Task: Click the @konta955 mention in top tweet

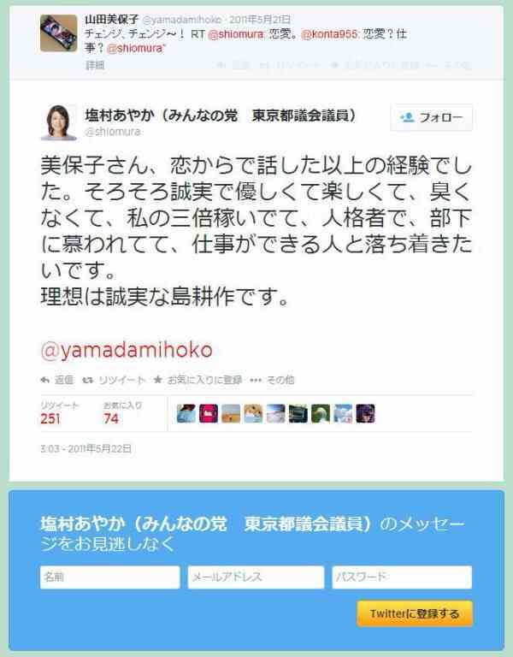Action: [x=329, y=34]
